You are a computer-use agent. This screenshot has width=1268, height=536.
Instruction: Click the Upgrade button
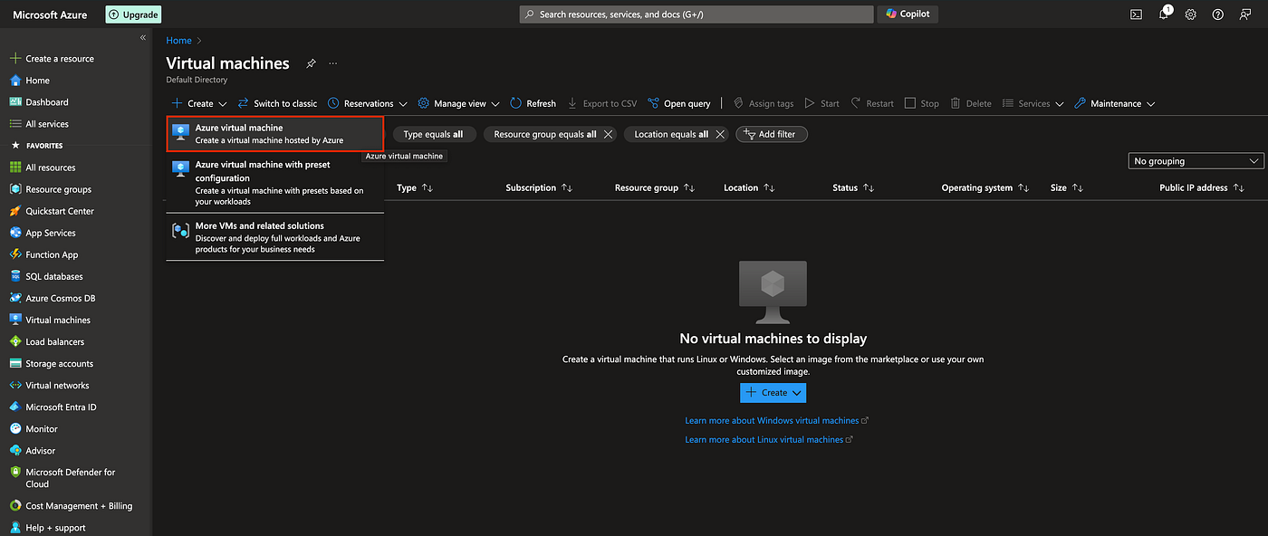133,14
